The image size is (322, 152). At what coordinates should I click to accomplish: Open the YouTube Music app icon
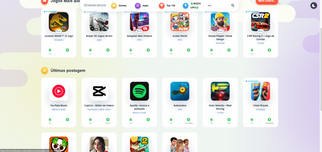[x=58, y=91]
